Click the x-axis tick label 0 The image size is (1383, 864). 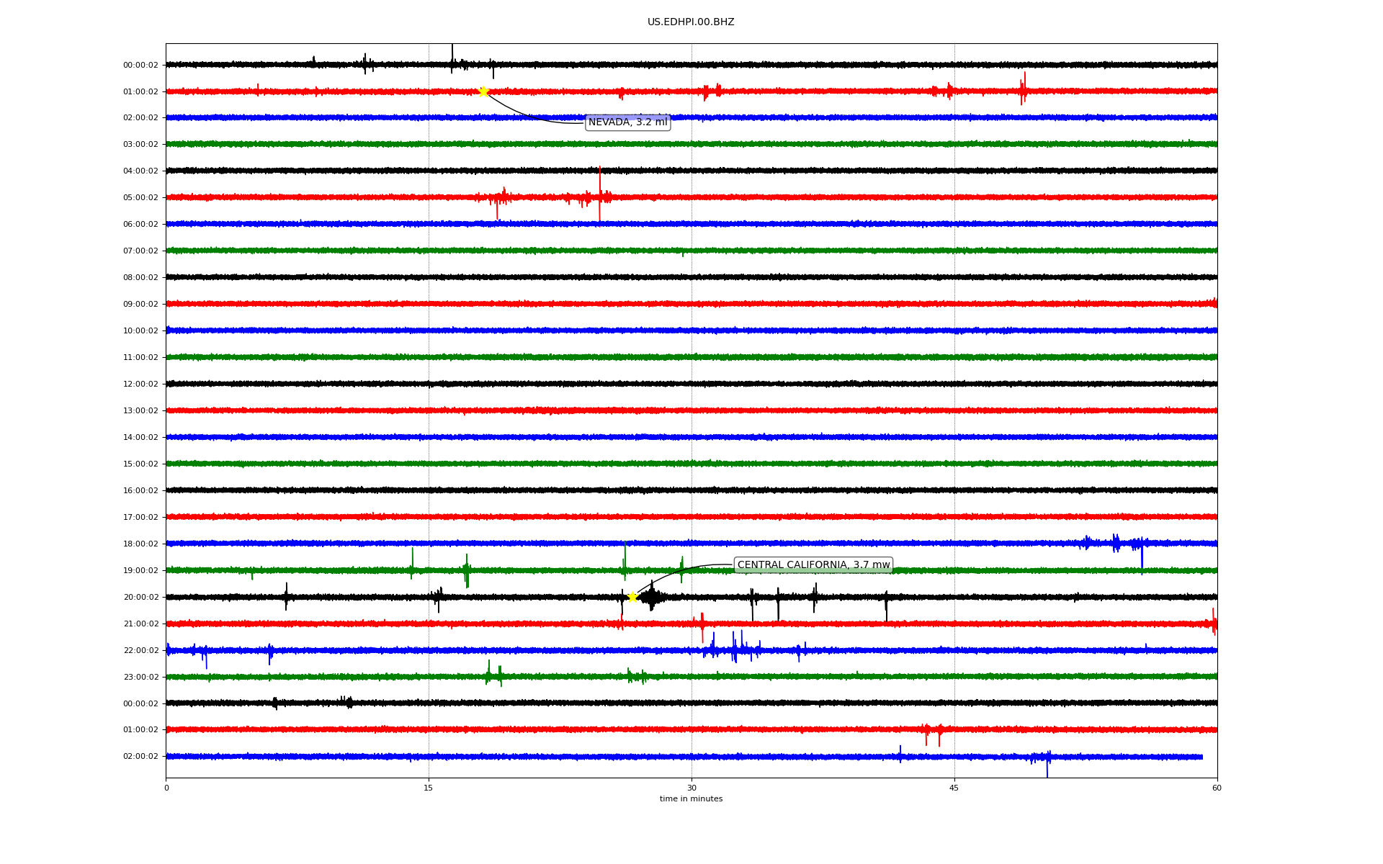tap(166, 788)
